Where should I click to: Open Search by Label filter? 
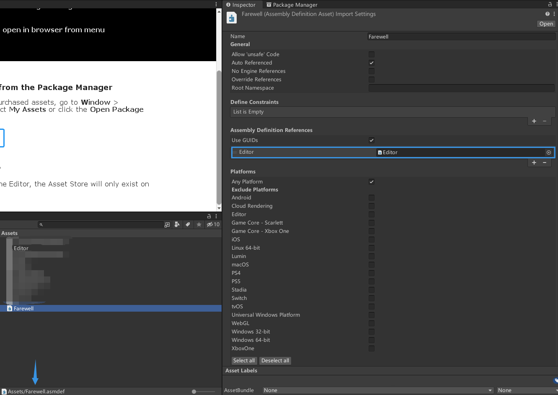click(x=188, y=225)
